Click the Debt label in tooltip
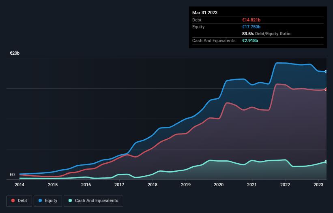 (197, 20)
